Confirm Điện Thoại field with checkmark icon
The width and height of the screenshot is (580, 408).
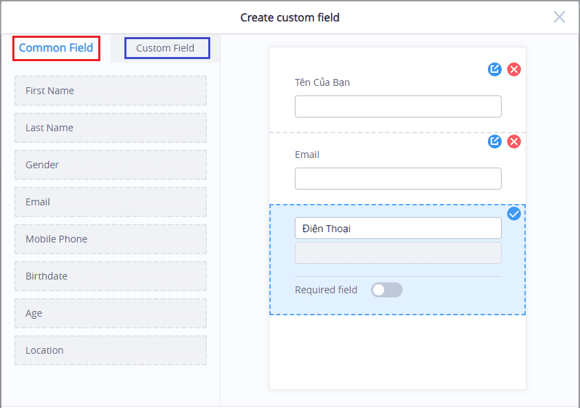(x=514, y=214)
